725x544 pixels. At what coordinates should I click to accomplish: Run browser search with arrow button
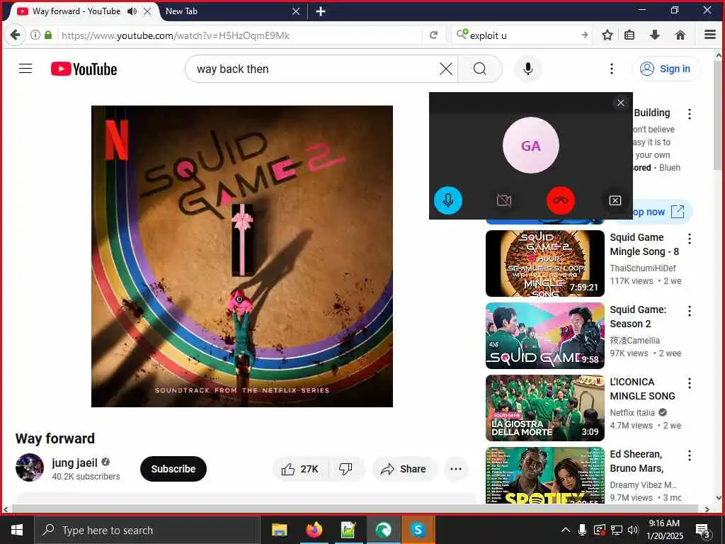(585, 35)
